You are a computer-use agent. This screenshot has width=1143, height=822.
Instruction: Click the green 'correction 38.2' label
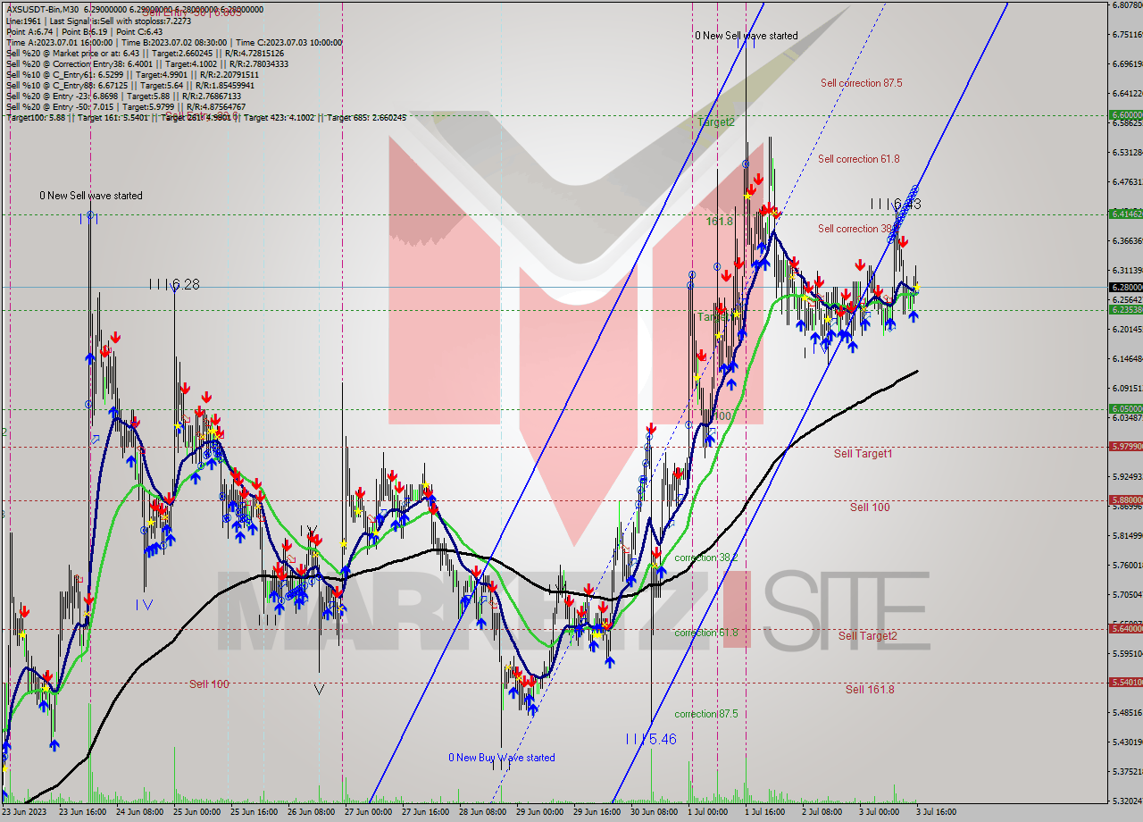pyautogui.click(x=705, y=558)
